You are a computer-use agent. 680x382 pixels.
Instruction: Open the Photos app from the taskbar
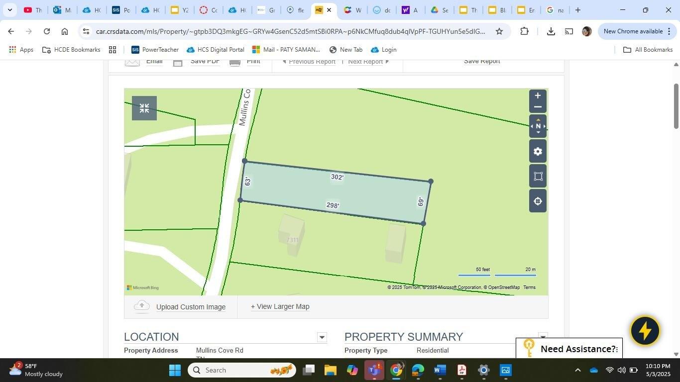506,370
